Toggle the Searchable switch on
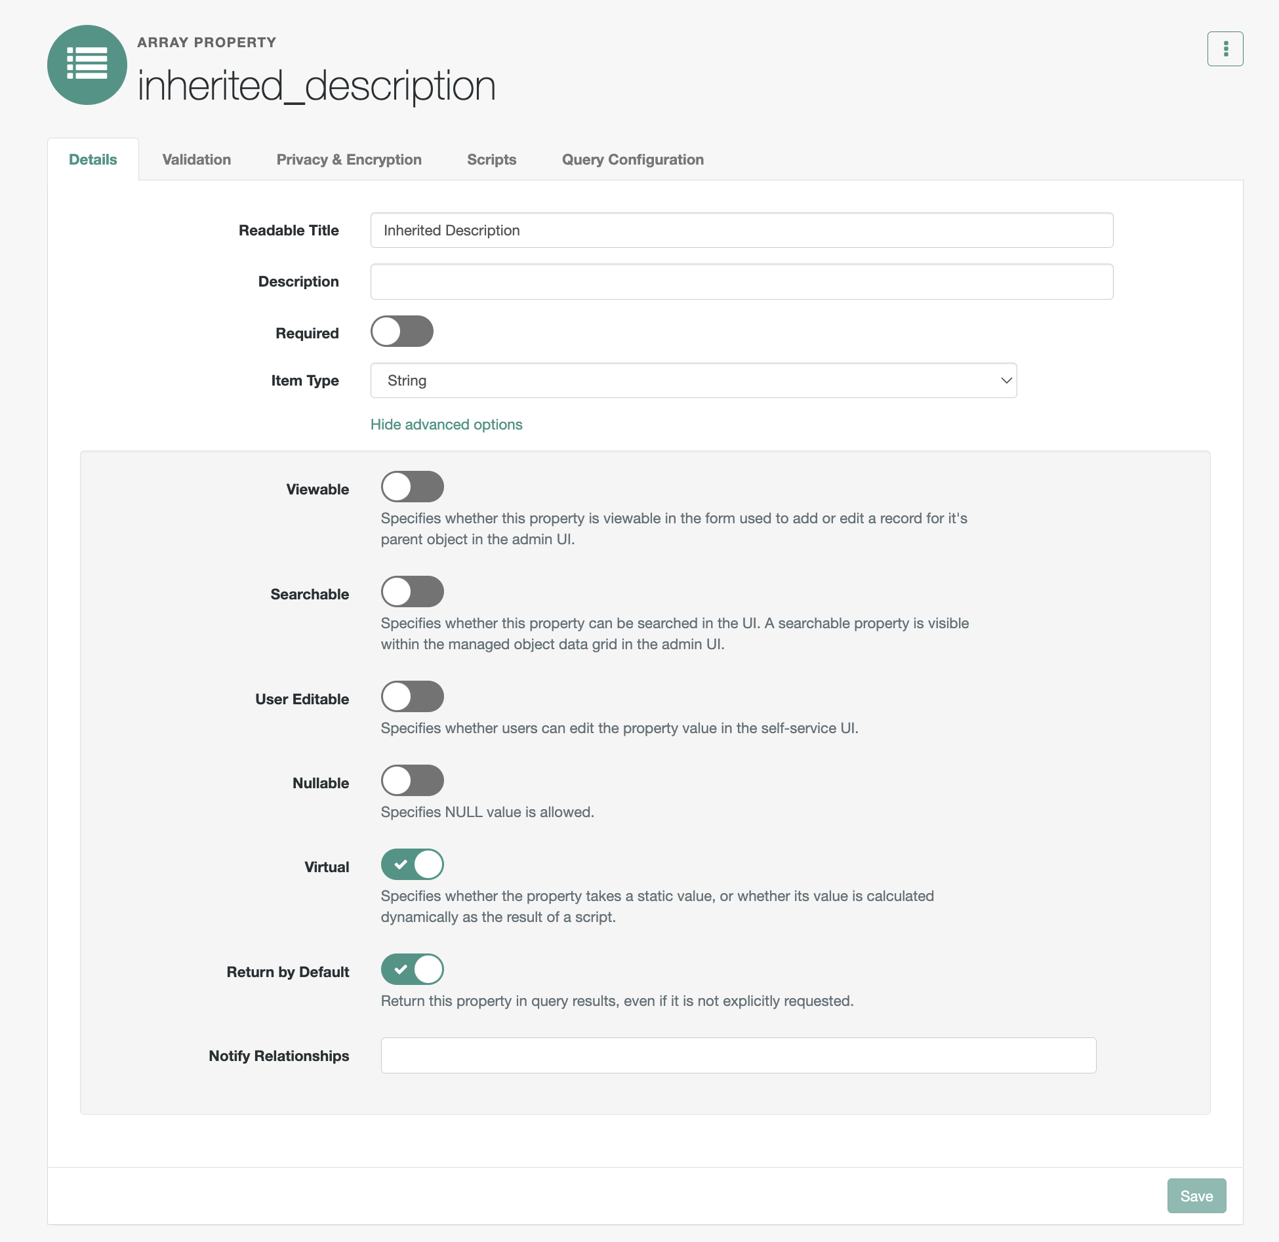 [x=411, y=591]
